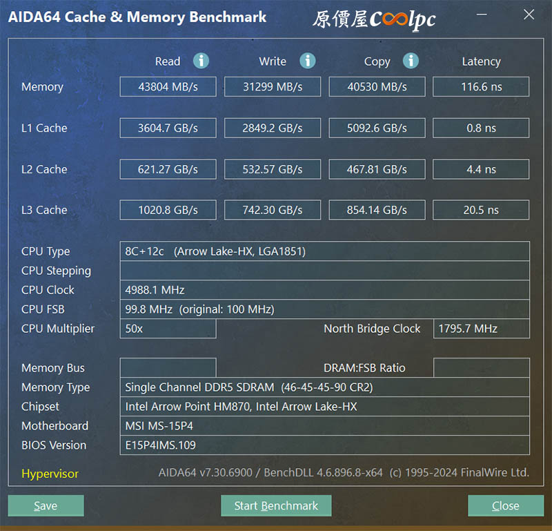Click the L1 Cache Read 3604.7 GB/s field
Viewport: 552px width, 531px height.
coord(168,128)
